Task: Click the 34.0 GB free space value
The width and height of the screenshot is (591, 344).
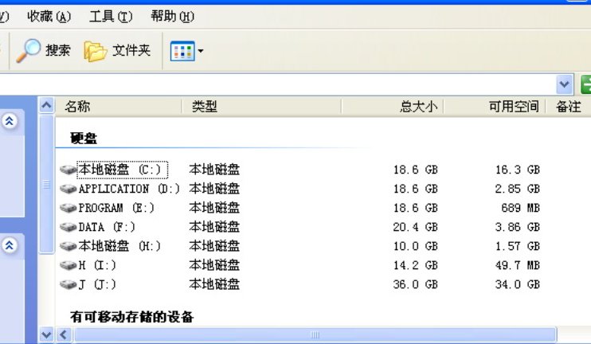Action: point(518,284)
